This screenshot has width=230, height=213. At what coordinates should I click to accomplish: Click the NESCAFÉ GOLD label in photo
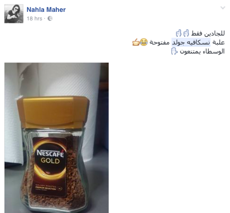tap(50, 157)
